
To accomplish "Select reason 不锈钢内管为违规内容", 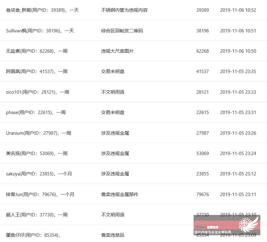I will [x=124, y=10].
